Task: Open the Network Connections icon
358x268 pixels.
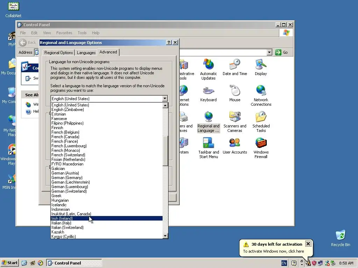Action: pos(261,96)
